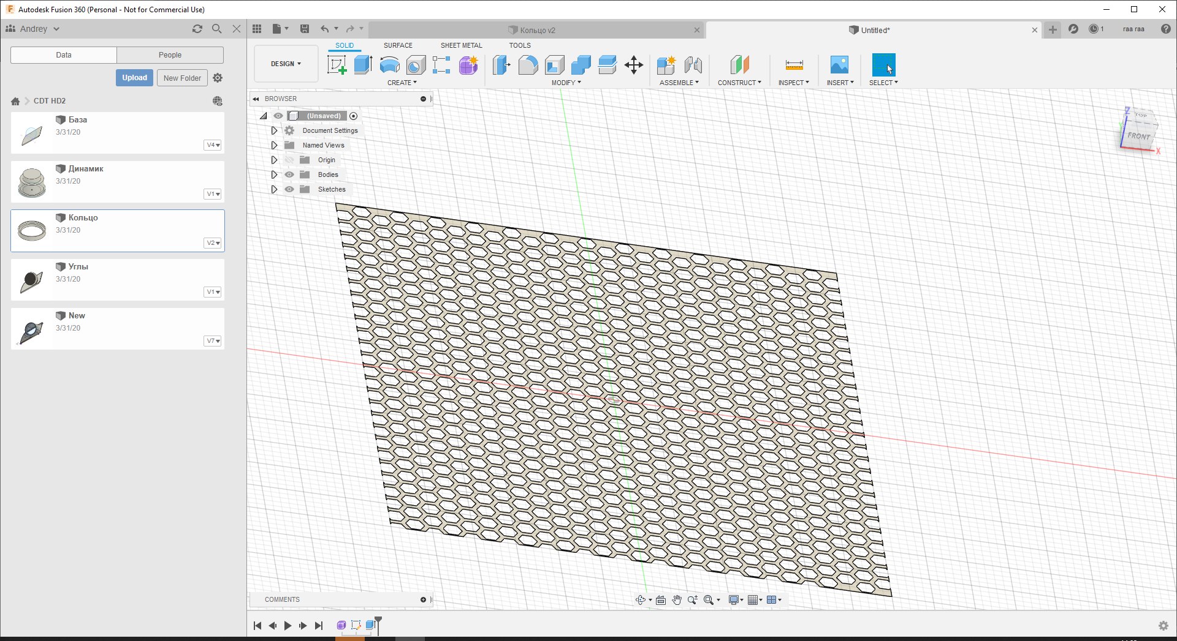Expand the Sketches node
Viewport: 1177px width, 641px height.
274,189
